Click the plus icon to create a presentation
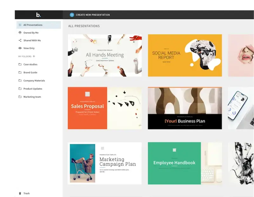 click(x=72, y=15)
